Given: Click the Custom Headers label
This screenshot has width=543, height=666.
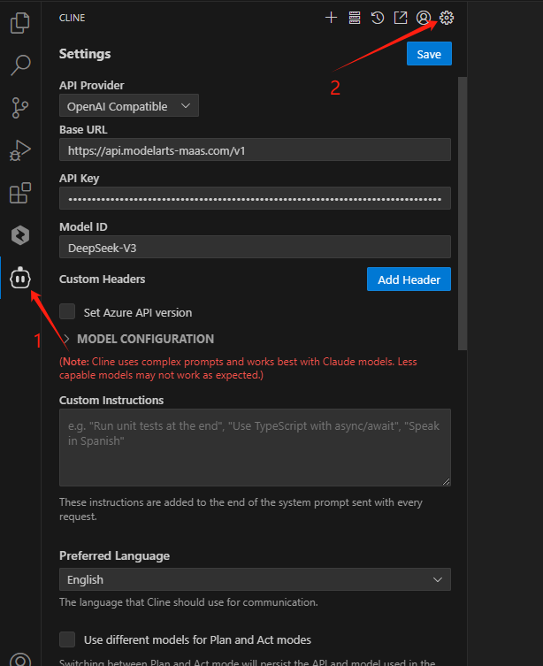Looking at the screenshot, I should pos(103,279).
